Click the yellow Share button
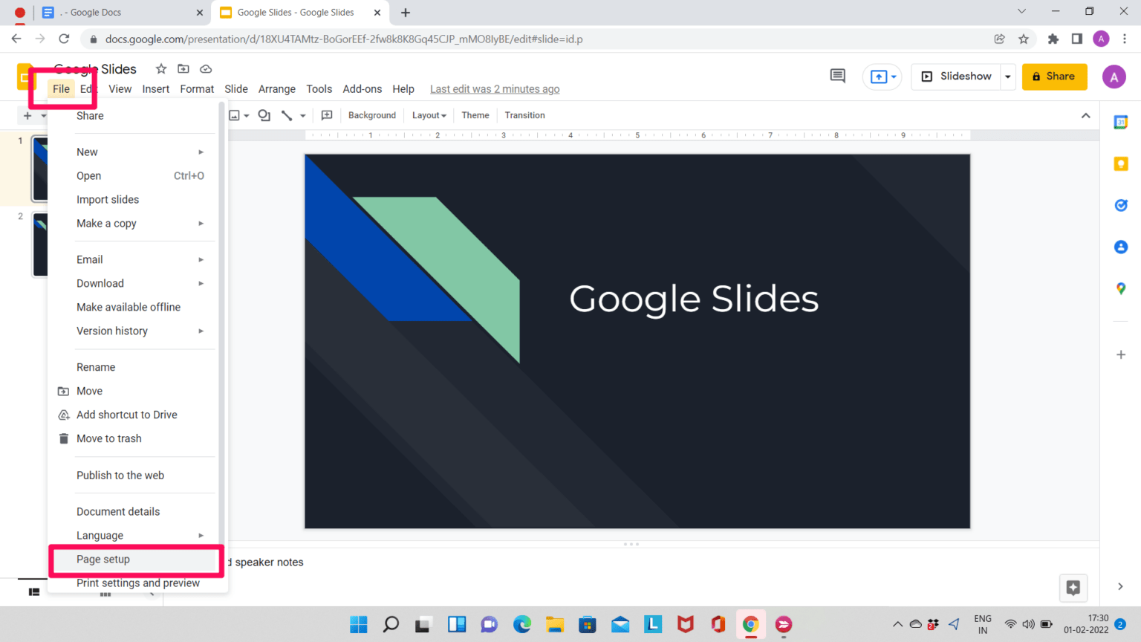Image resolution: width=1141 pixels, height=642 pixels. point(1054,77)
